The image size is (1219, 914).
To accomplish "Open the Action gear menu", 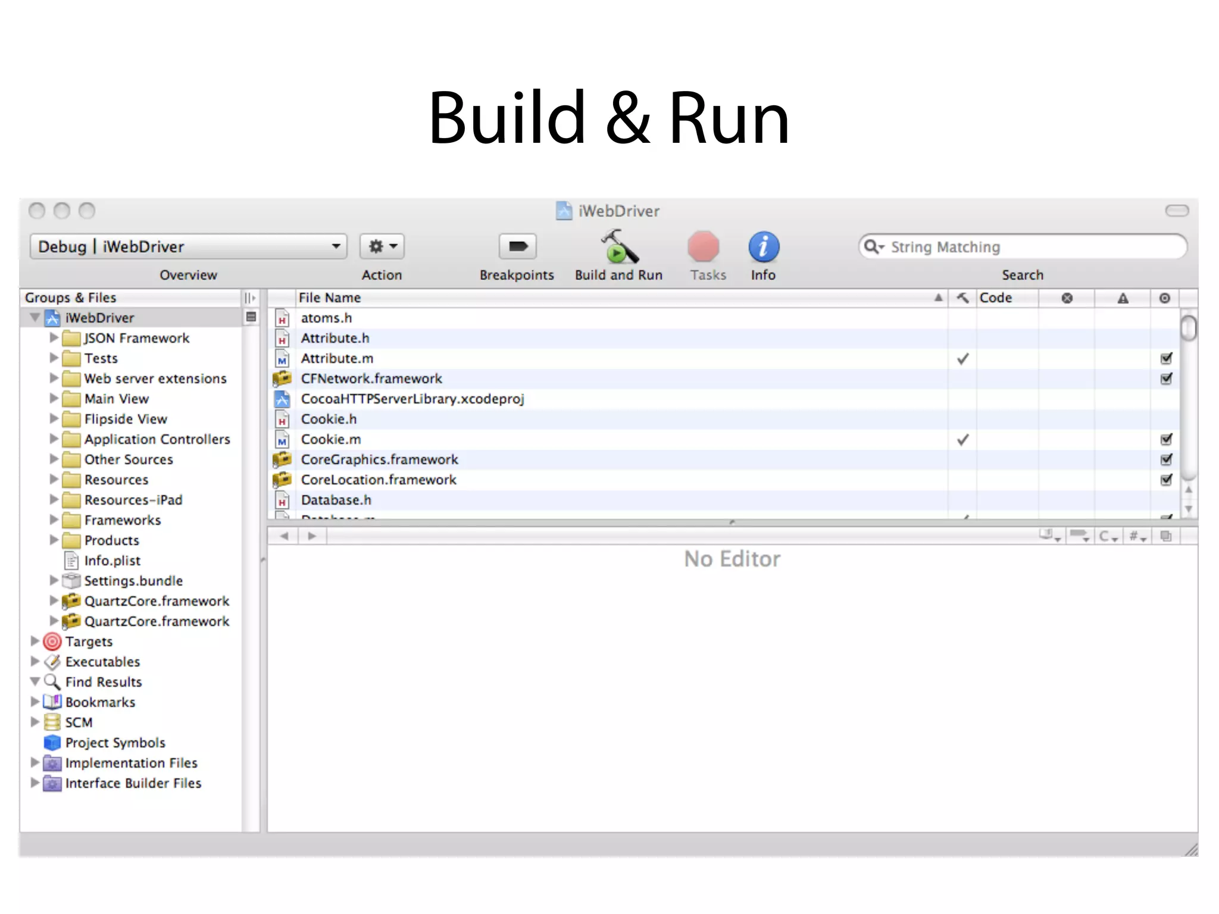I will [382, 246].
